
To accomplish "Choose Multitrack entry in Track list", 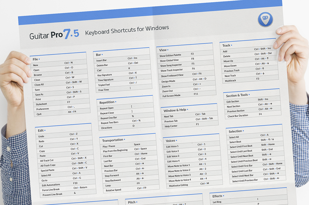I will pos(230,81).
